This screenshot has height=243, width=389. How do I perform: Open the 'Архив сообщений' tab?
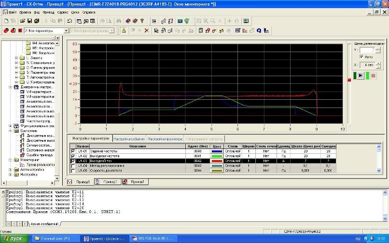point(44,224)
